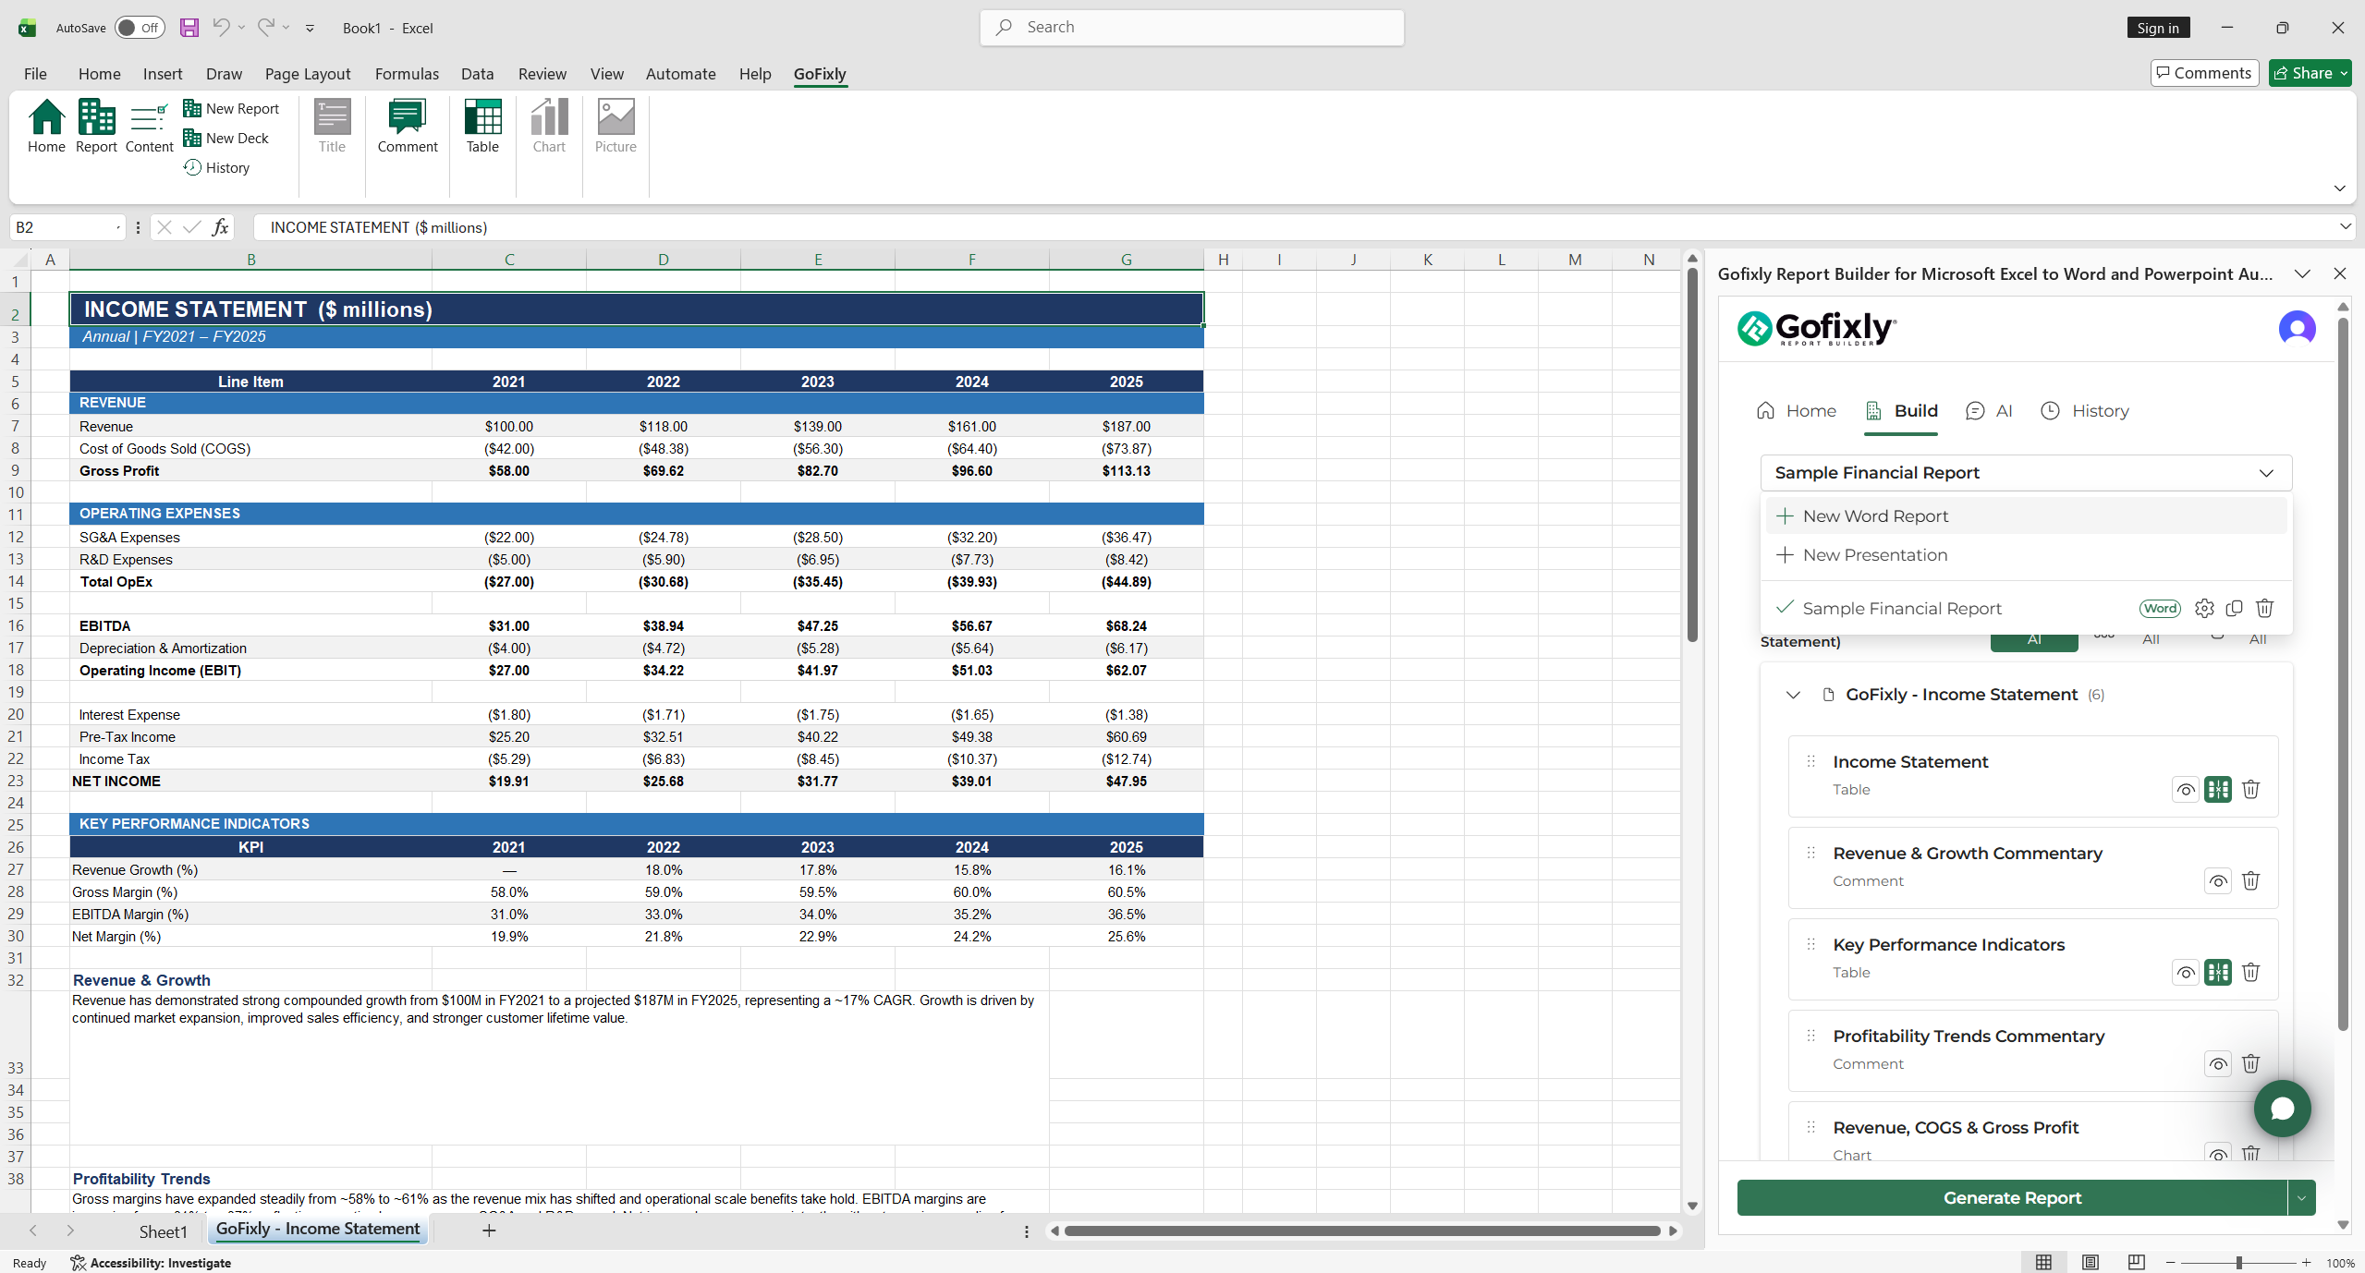Image resolution: width=2365 pixels, height=1273 pixels.
Task: Open the GoFixly task pane options chevron
Action: [2302, 273]
